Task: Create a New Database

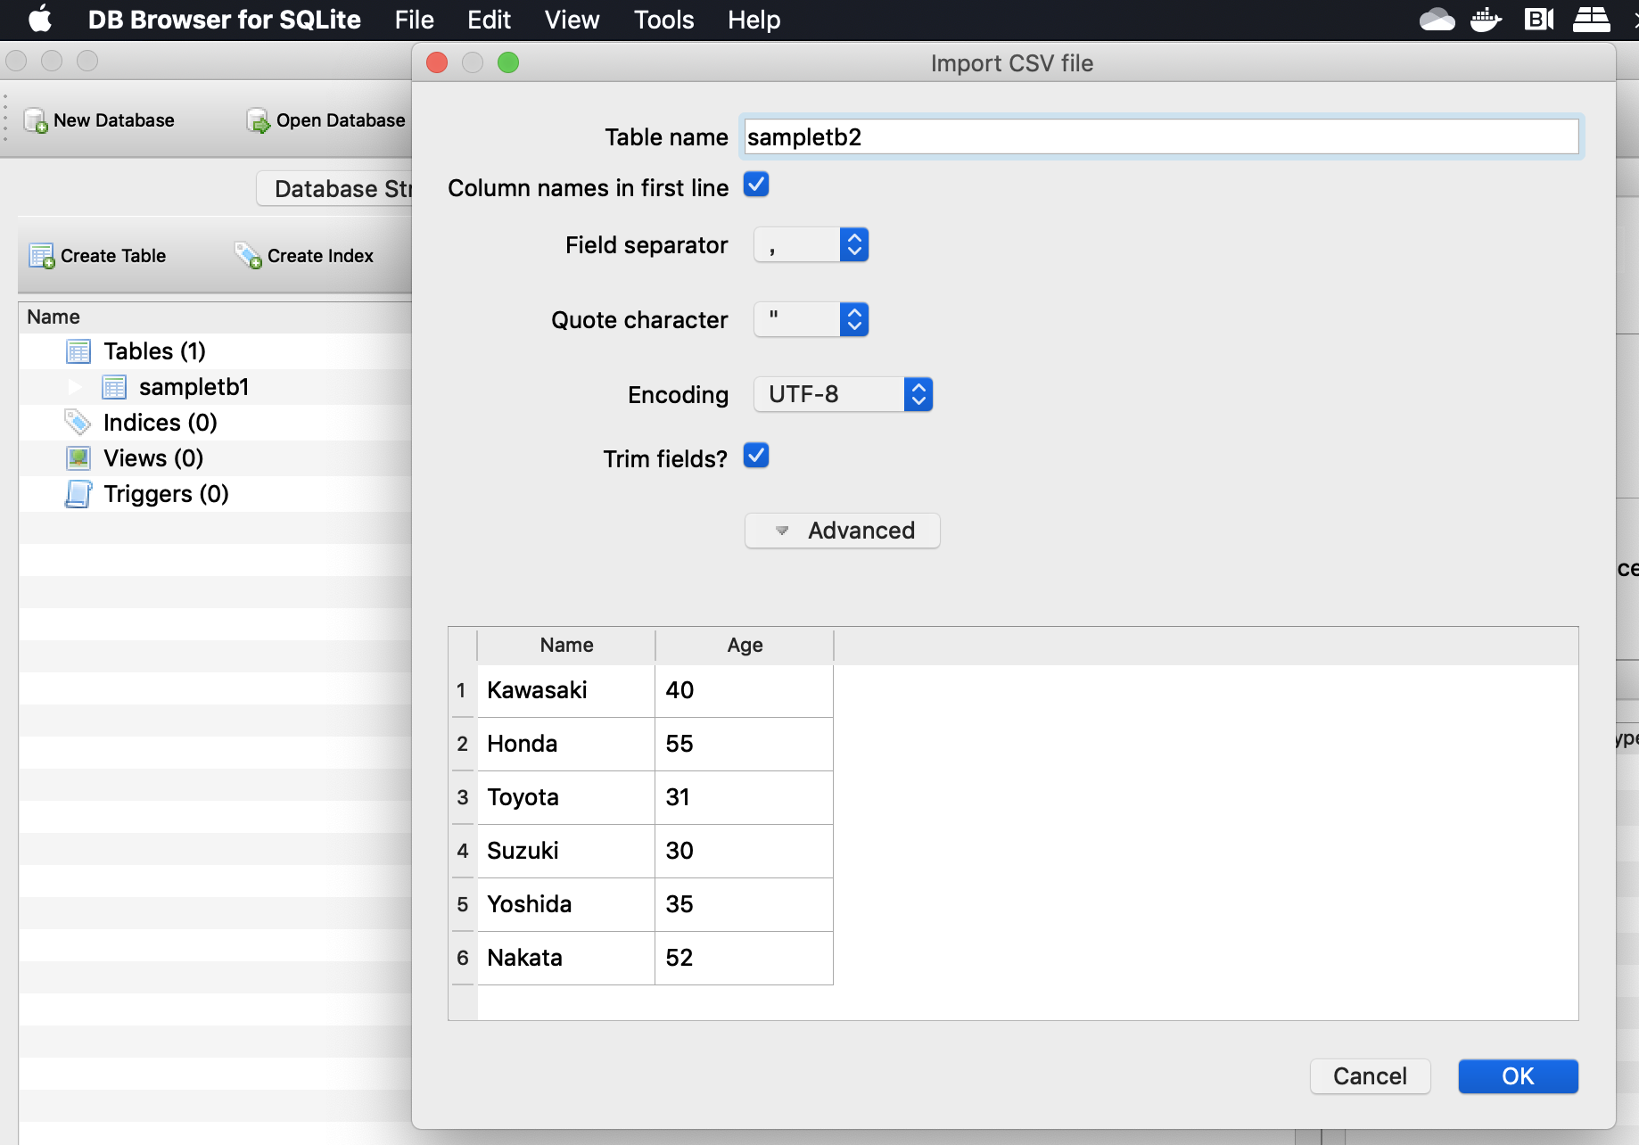Action: point(99,119)
